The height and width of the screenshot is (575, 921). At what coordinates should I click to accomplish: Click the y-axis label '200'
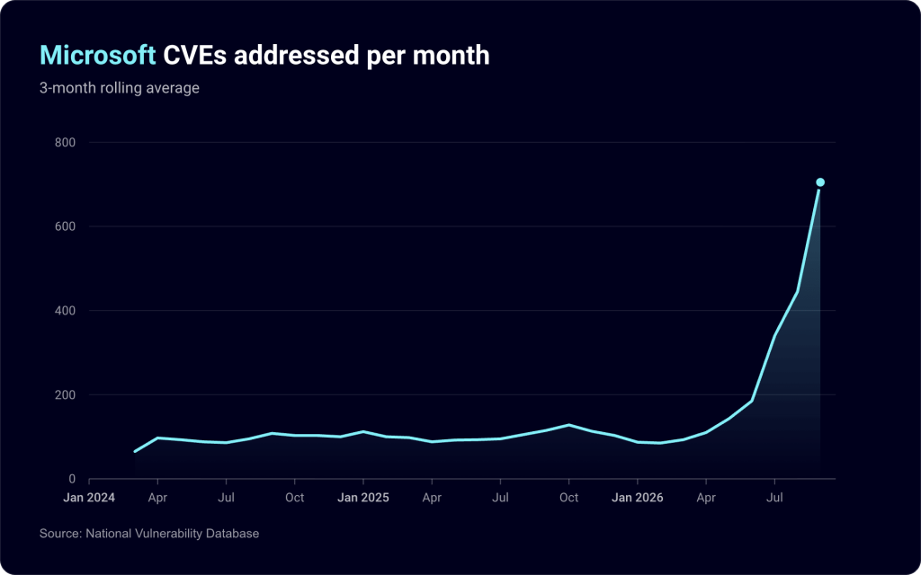(66, 395)
